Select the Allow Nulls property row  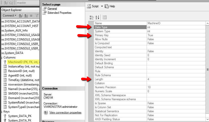coord(120,39)
